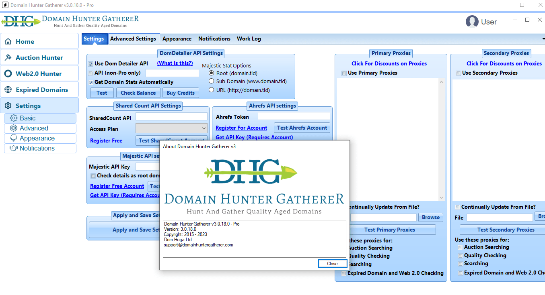Toggle API (non-Pro only) checkbox
545x295 pixels.
pyautogui.click(x=91, y=73)
